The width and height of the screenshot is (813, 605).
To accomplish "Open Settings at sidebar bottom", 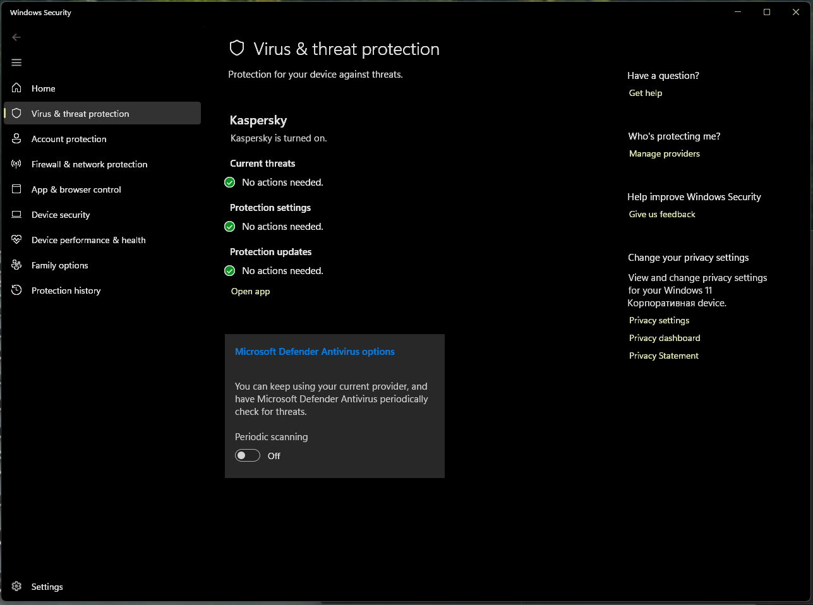I will click(102, 586).
